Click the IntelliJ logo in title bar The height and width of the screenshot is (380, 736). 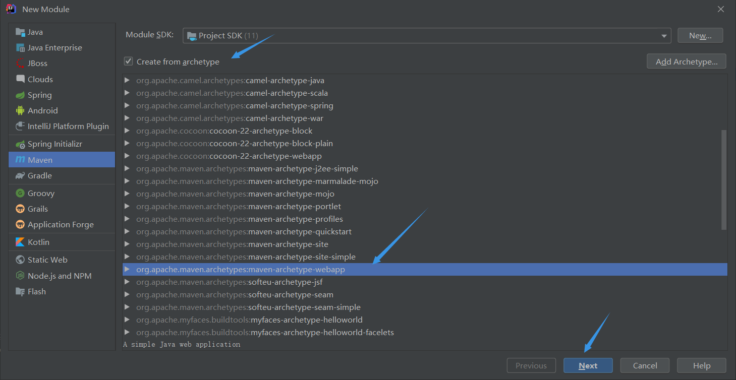tap(11, 9)
